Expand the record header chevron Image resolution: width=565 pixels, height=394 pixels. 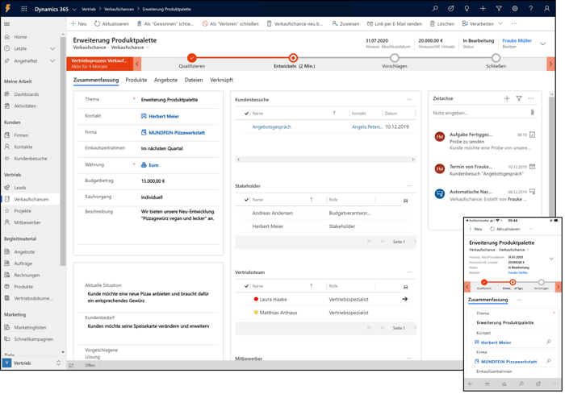tap(542, 44)
